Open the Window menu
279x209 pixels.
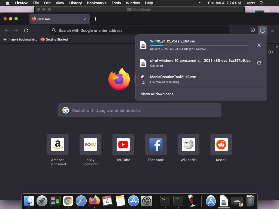[133, 3]
